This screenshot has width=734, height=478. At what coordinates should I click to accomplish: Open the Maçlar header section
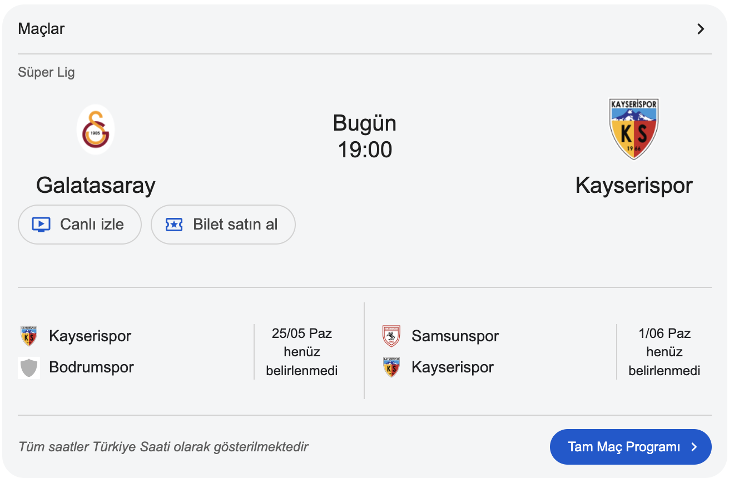[42, 29]
